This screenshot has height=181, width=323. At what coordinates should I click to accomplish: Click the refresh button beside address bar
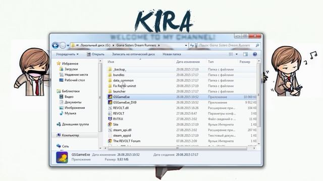click(192, 45)
